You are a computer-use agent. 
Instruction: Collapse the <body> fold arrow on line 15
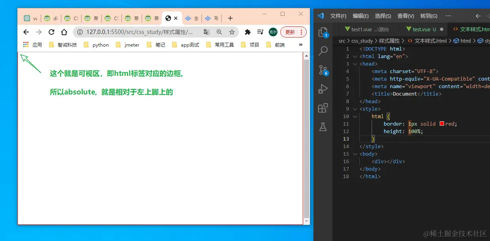355,154
